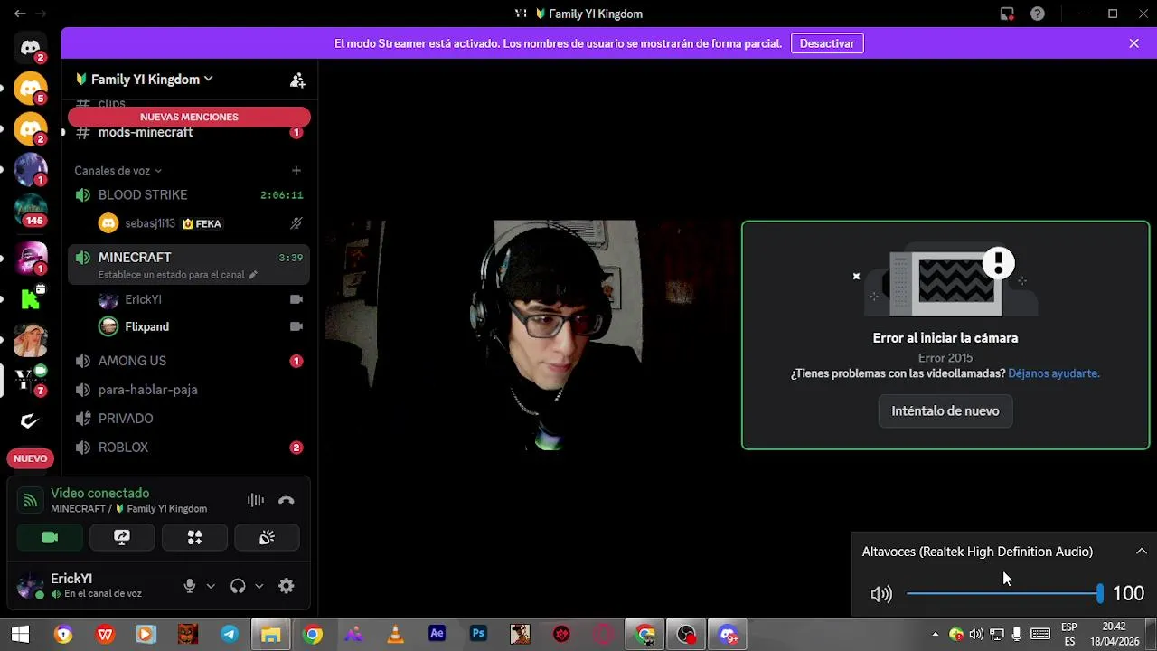
Task: Open the Discord taskbar icon with 9+ badge
Action: [x=729, y=635]
